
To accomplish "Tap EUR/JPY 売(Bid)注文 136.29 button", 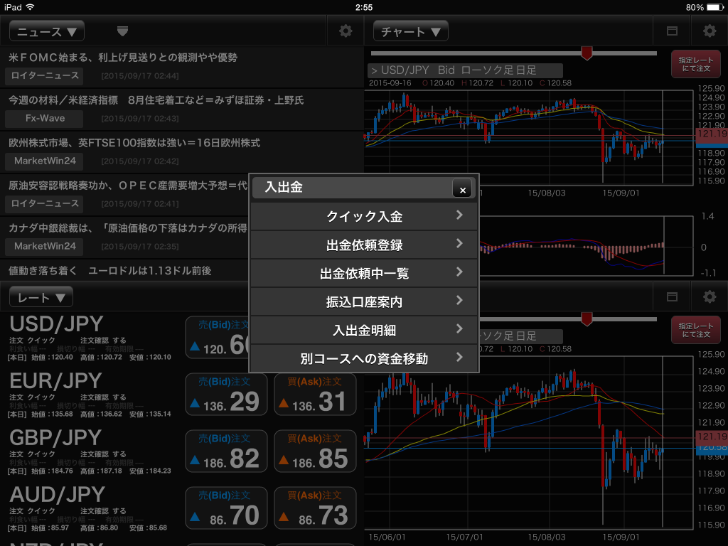I will click(x=226, y=394).
